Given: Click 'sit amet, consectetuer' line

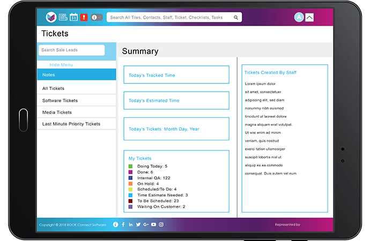Looking at the screenshot, I should 263,92.
